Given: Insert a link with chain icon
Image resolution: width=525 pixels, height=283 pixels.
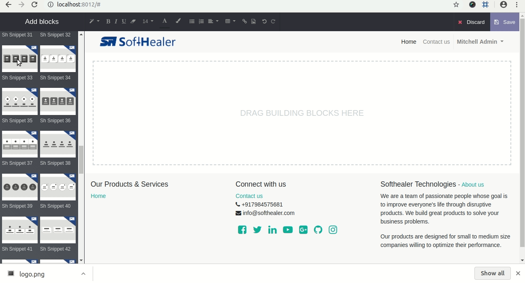Looking at the screenshot, I should click(244, 21).
